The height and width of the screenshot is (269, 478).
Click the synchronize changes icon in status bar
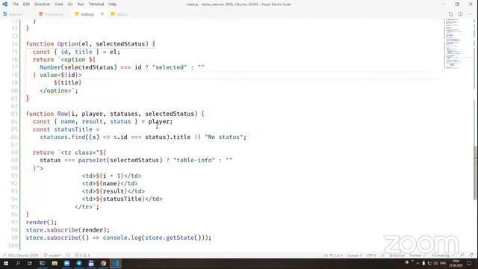[x=68, y=256]
